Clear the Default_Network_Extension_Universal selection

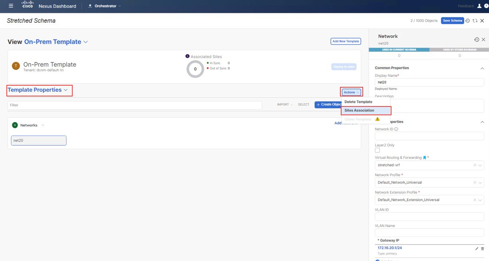[475, 200]
